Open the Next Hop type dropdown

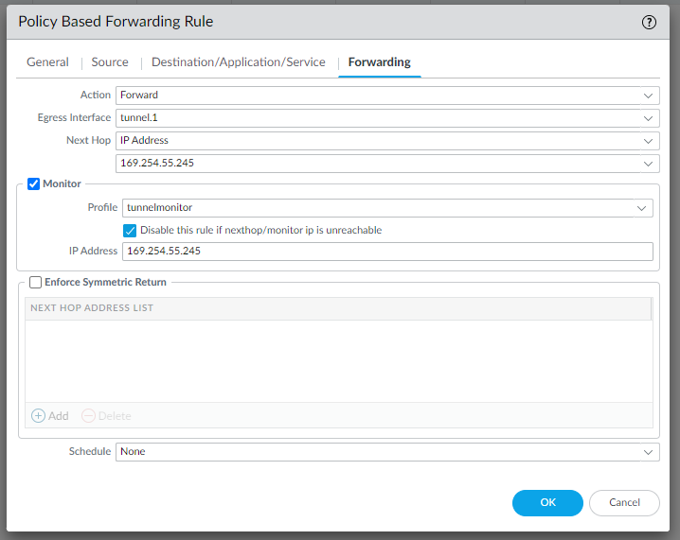coord(648,141)
